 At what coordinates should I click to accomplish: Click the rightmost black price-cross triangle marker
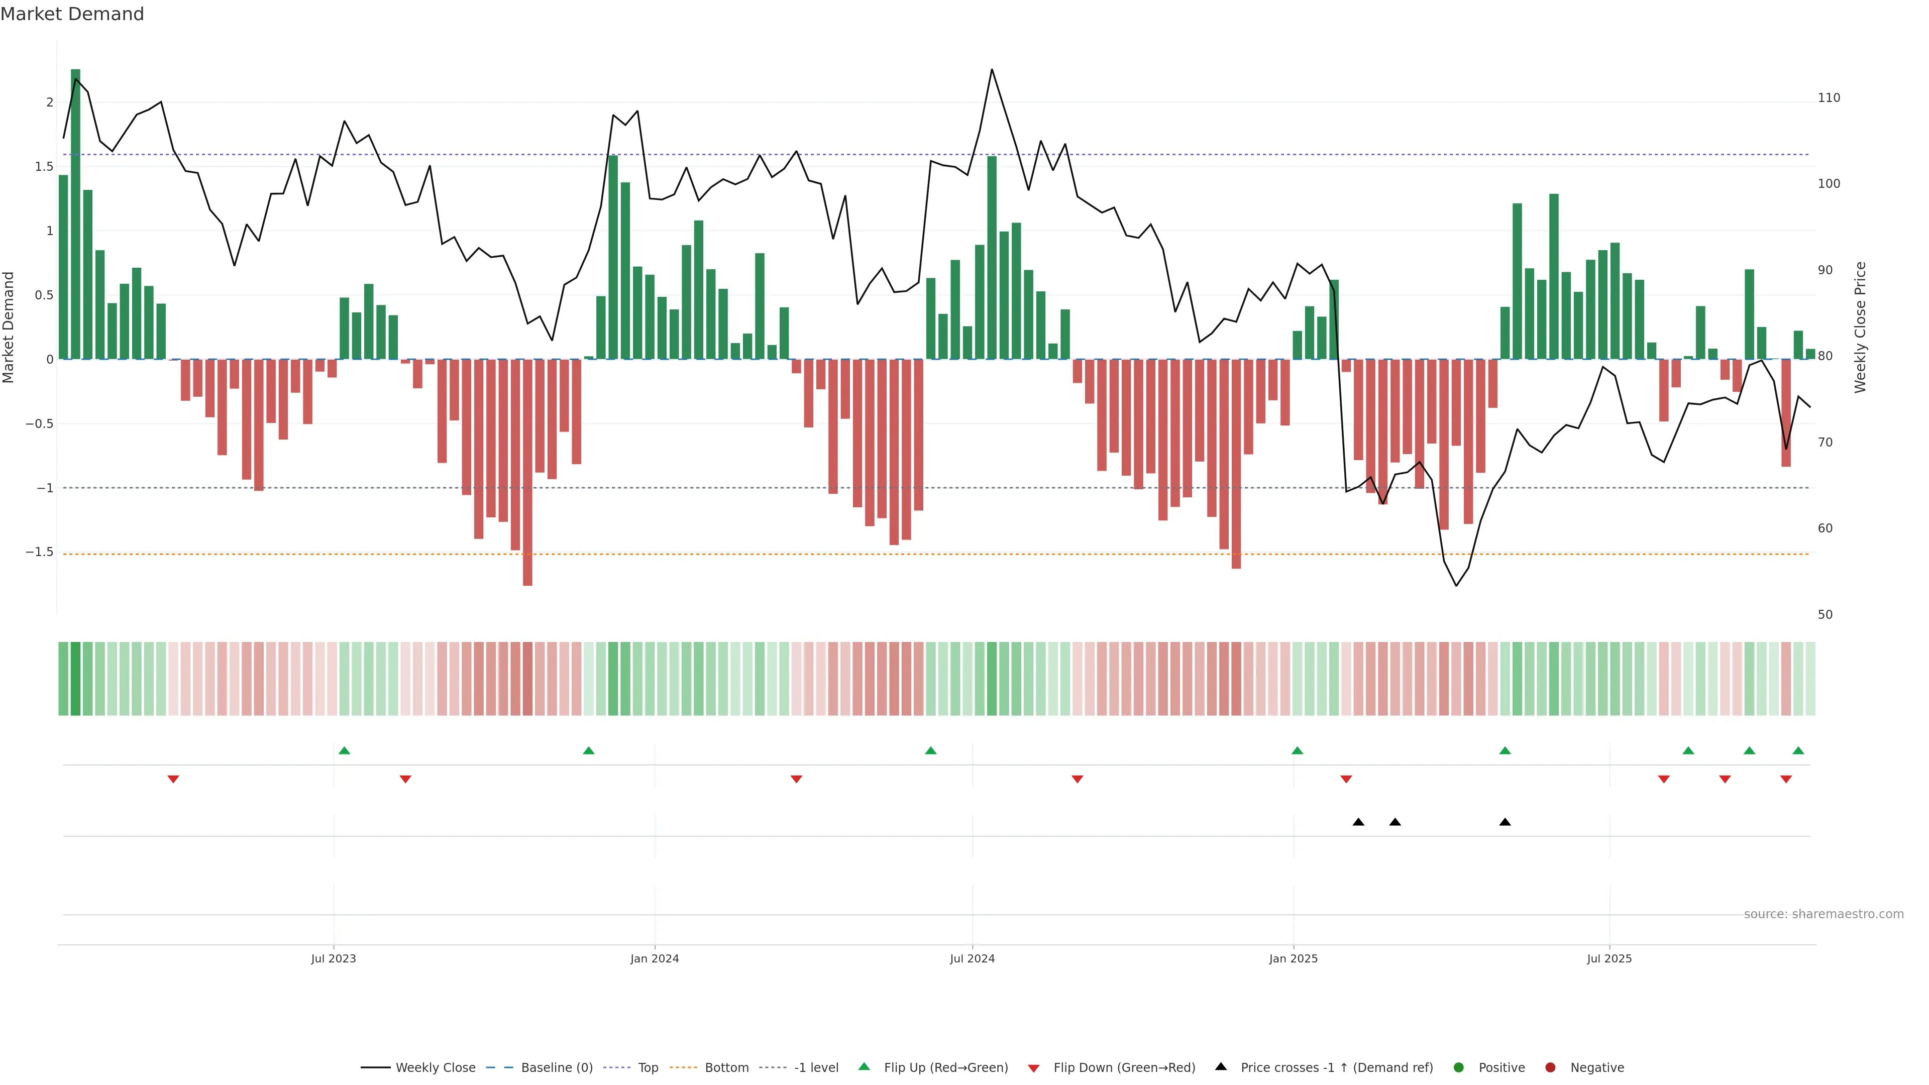1505,822
